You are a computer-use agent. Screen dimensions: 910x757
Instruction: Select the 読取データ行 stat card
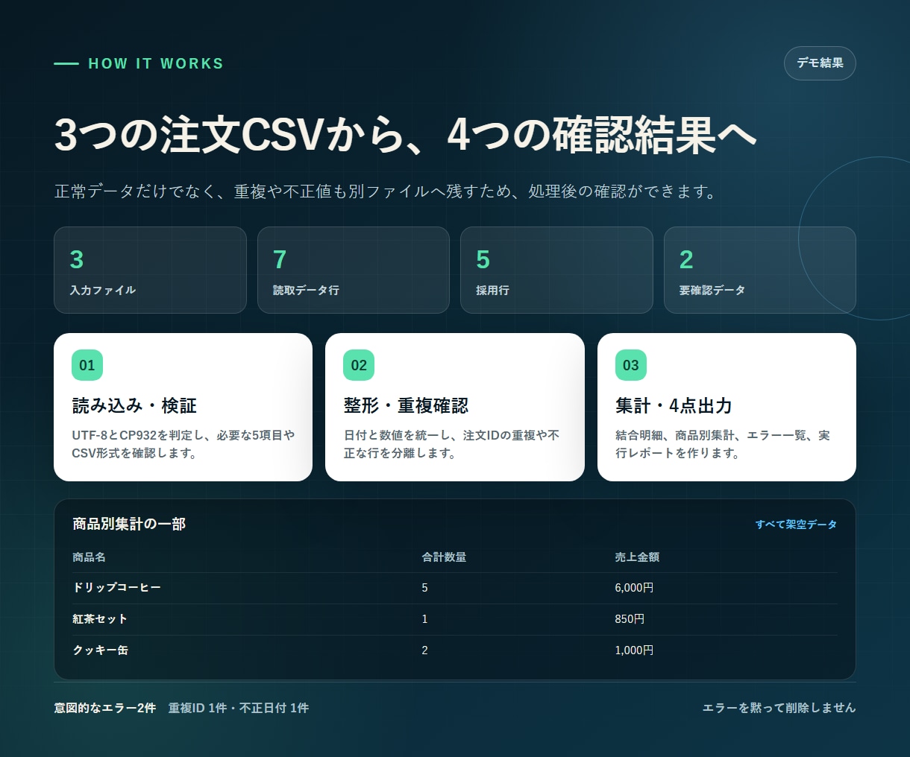[354, 270]
